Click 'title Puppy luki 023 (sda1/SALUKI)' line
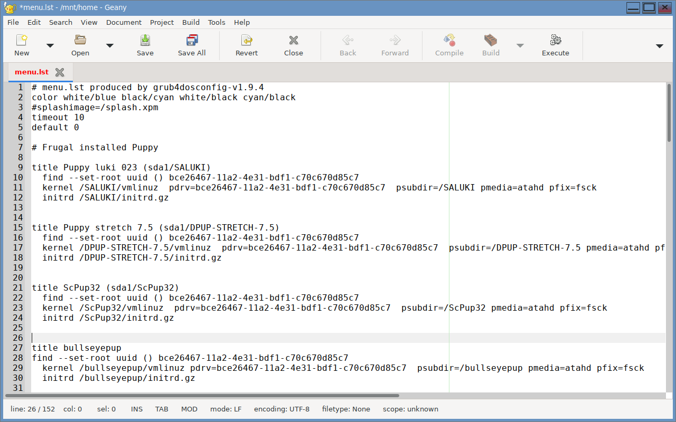The width and height of the screenshot is (676, 422). tap(121, 167)
